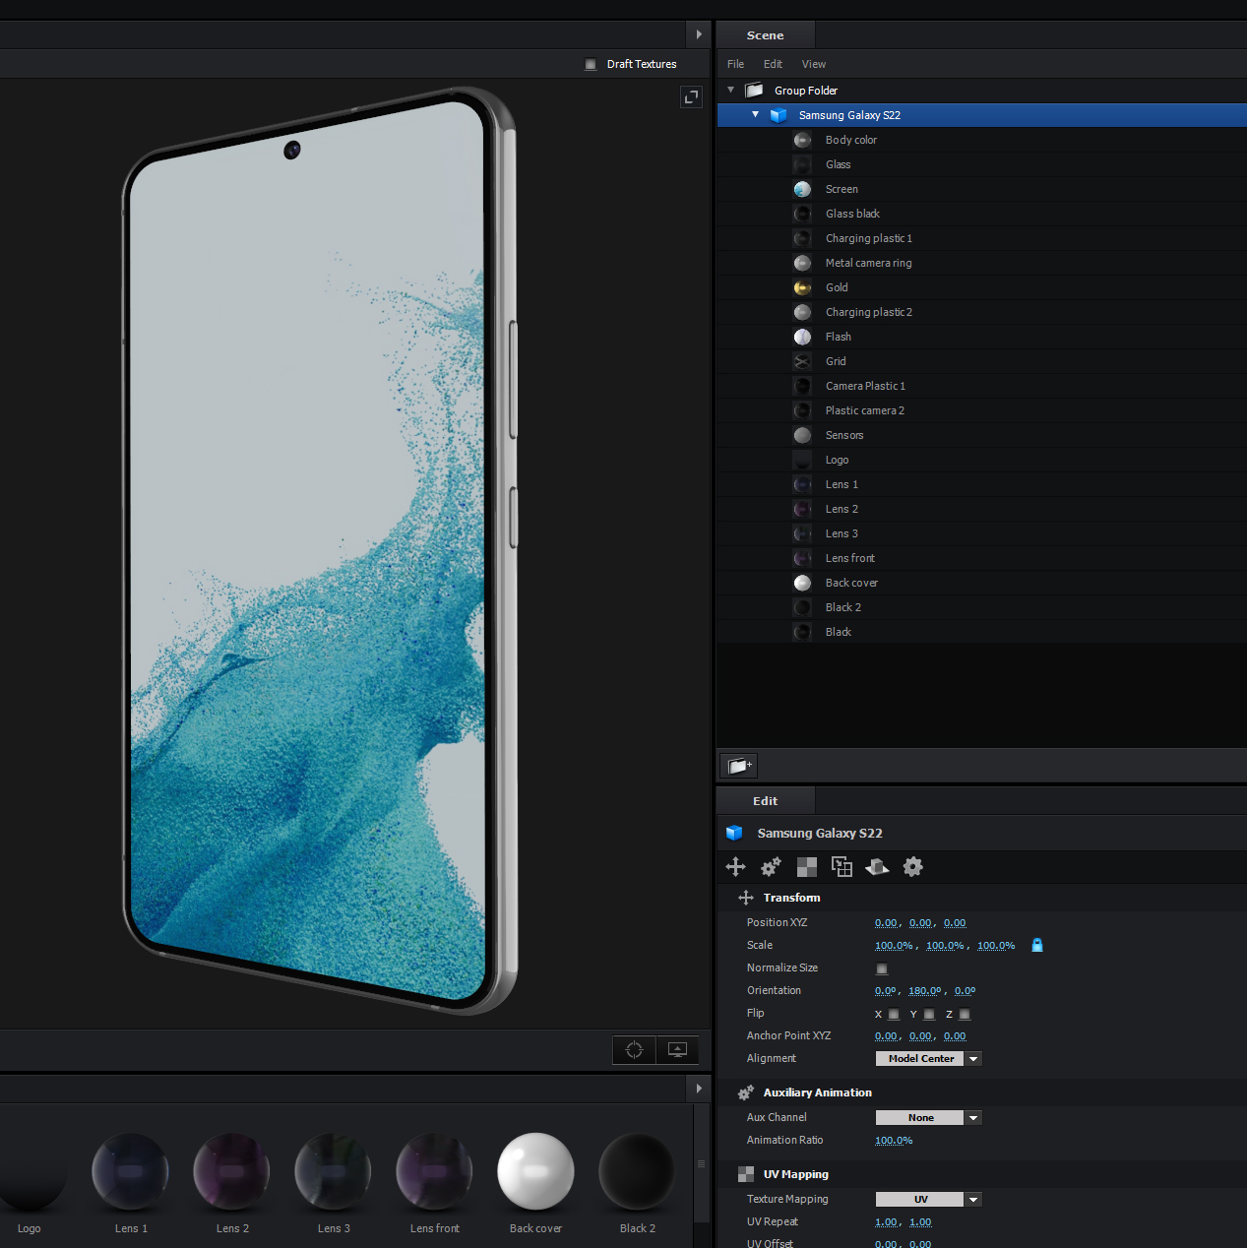Click the Anchor Point X value
Viewport: 1247px width, 1248px height.
tap(886, 1036)
